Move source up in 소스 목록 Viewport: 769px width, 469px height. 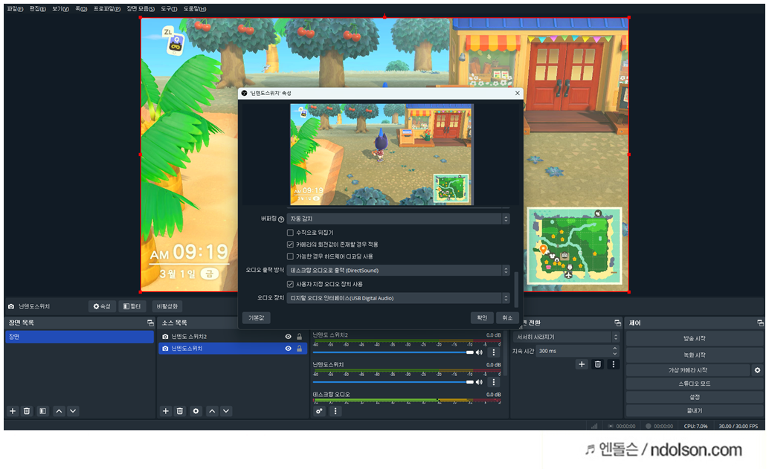(212, 411)
